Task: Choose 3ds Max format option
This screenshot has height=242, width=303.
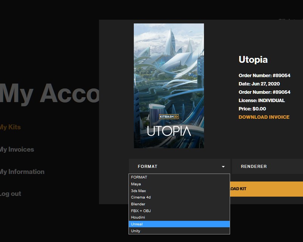Action: click(x=179, y=191)
